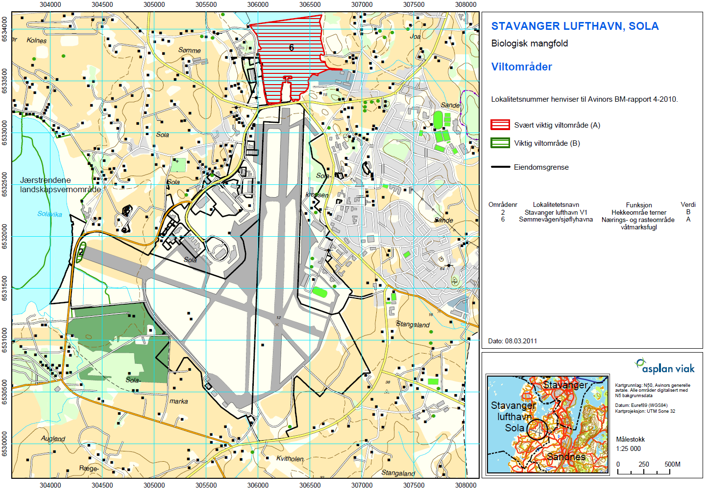Click the 'Målestokk' label
The image size is (707, 492).
point(631,440)
